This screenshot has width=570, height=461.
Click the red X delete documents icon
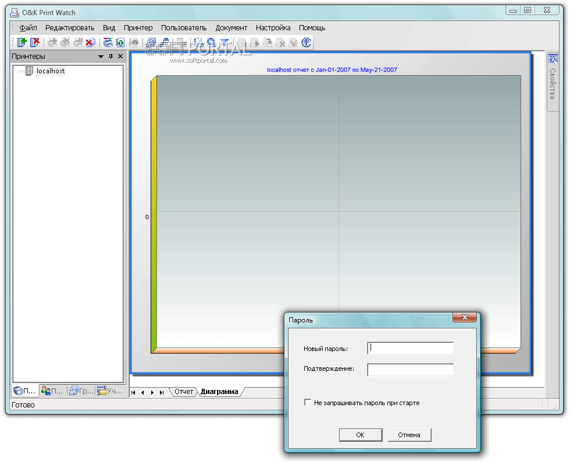click(91, 42)
